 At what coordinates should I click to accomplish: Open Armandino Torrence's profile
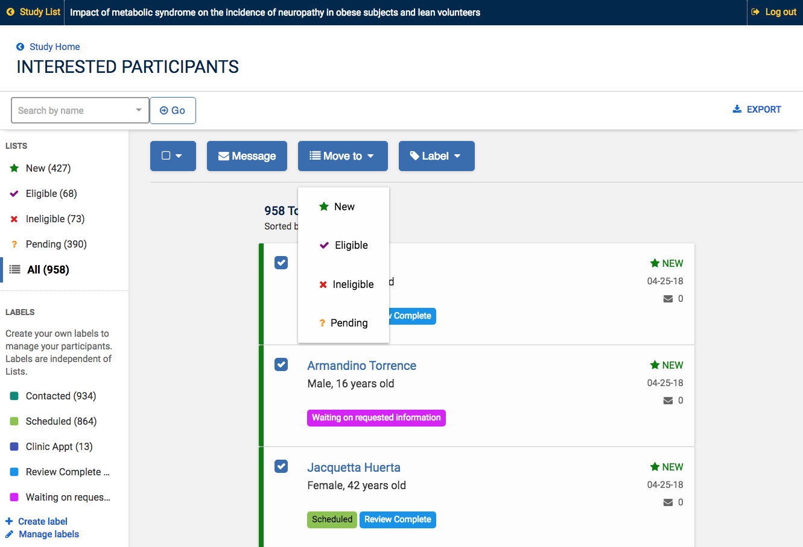tap(361, 366)
